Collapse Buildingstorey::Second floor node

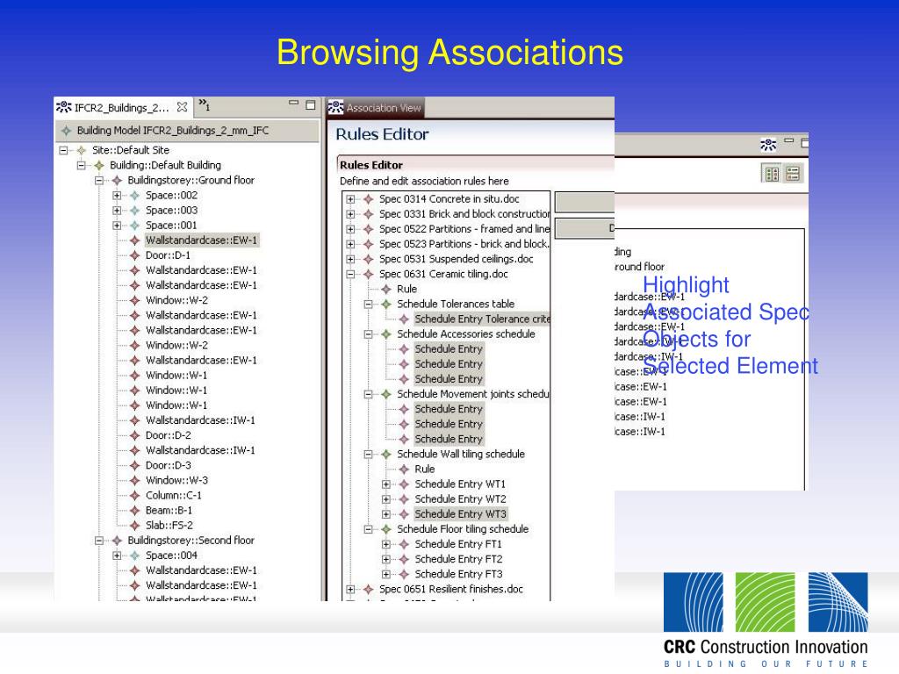pyautogui.click(x=99, y=541)
